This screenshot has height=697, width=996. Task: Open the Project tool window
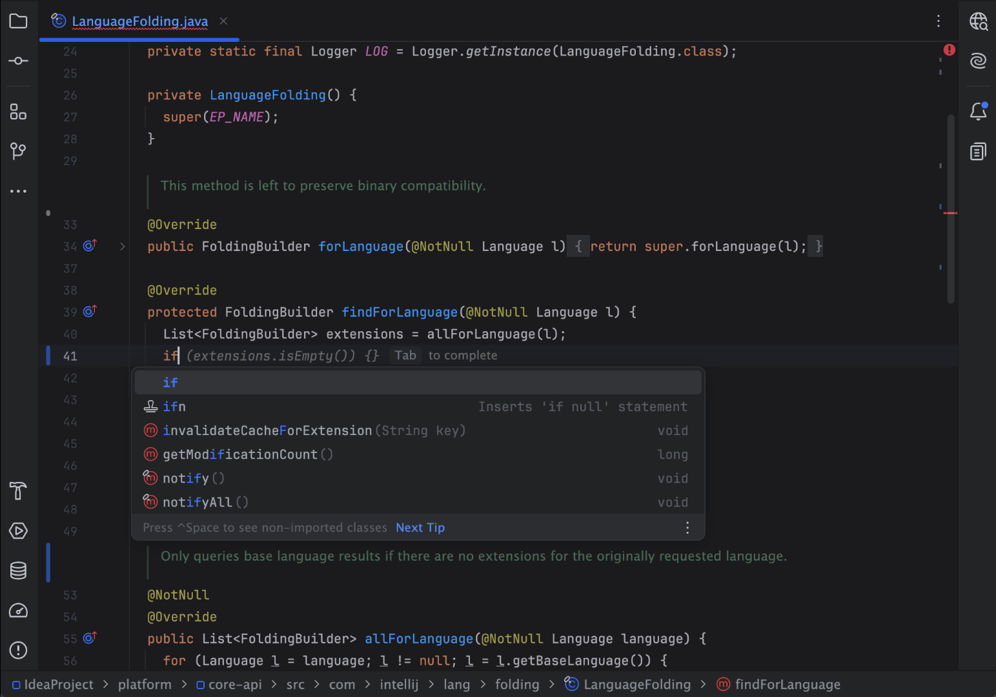pos(18,21)
